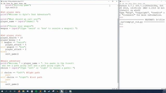Click the 'sys.exit()' line in the editor
The height and width of the screenshot is (93, 166).
11,7
